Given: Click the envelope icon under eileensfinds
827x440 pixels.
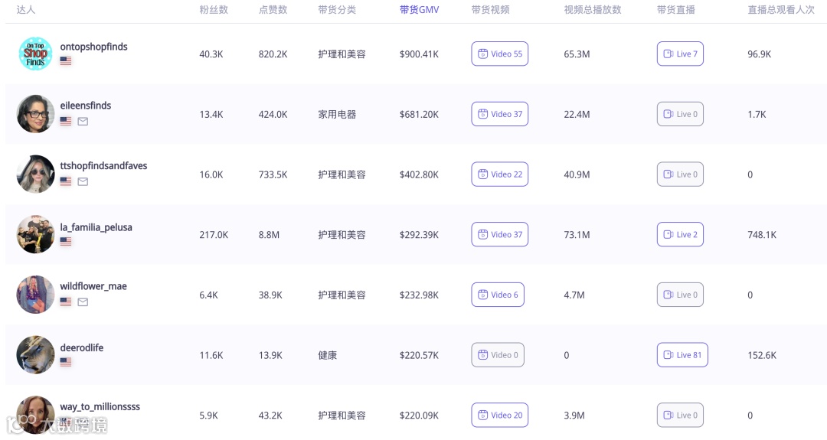Looking at the screenshot, I should (x=83, y=121).
